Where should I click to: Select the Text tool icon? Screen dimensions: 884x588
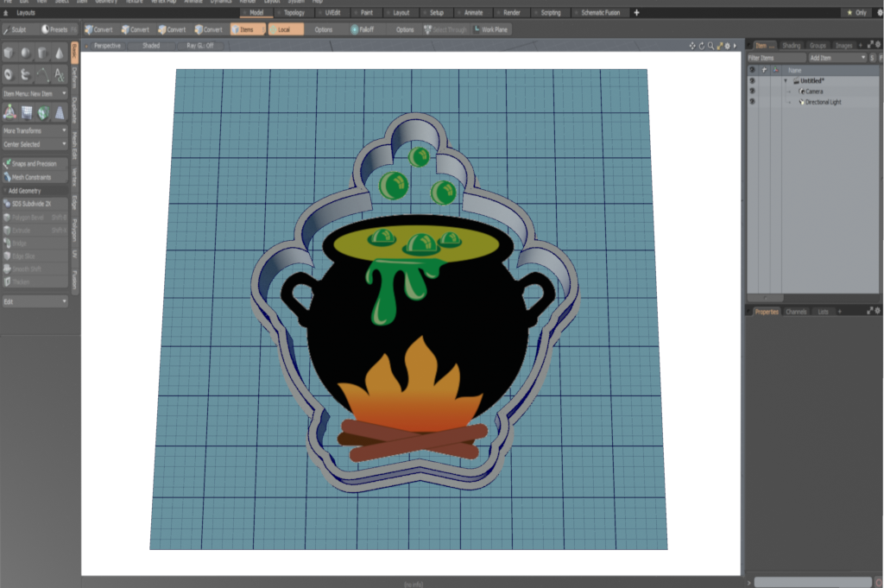[60, 75]
